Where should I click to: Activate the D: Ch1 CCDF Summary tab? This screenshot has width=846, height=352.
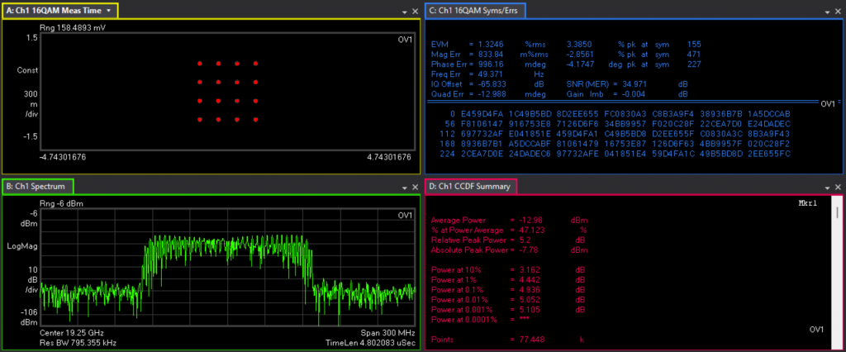(x=471, y=187)
